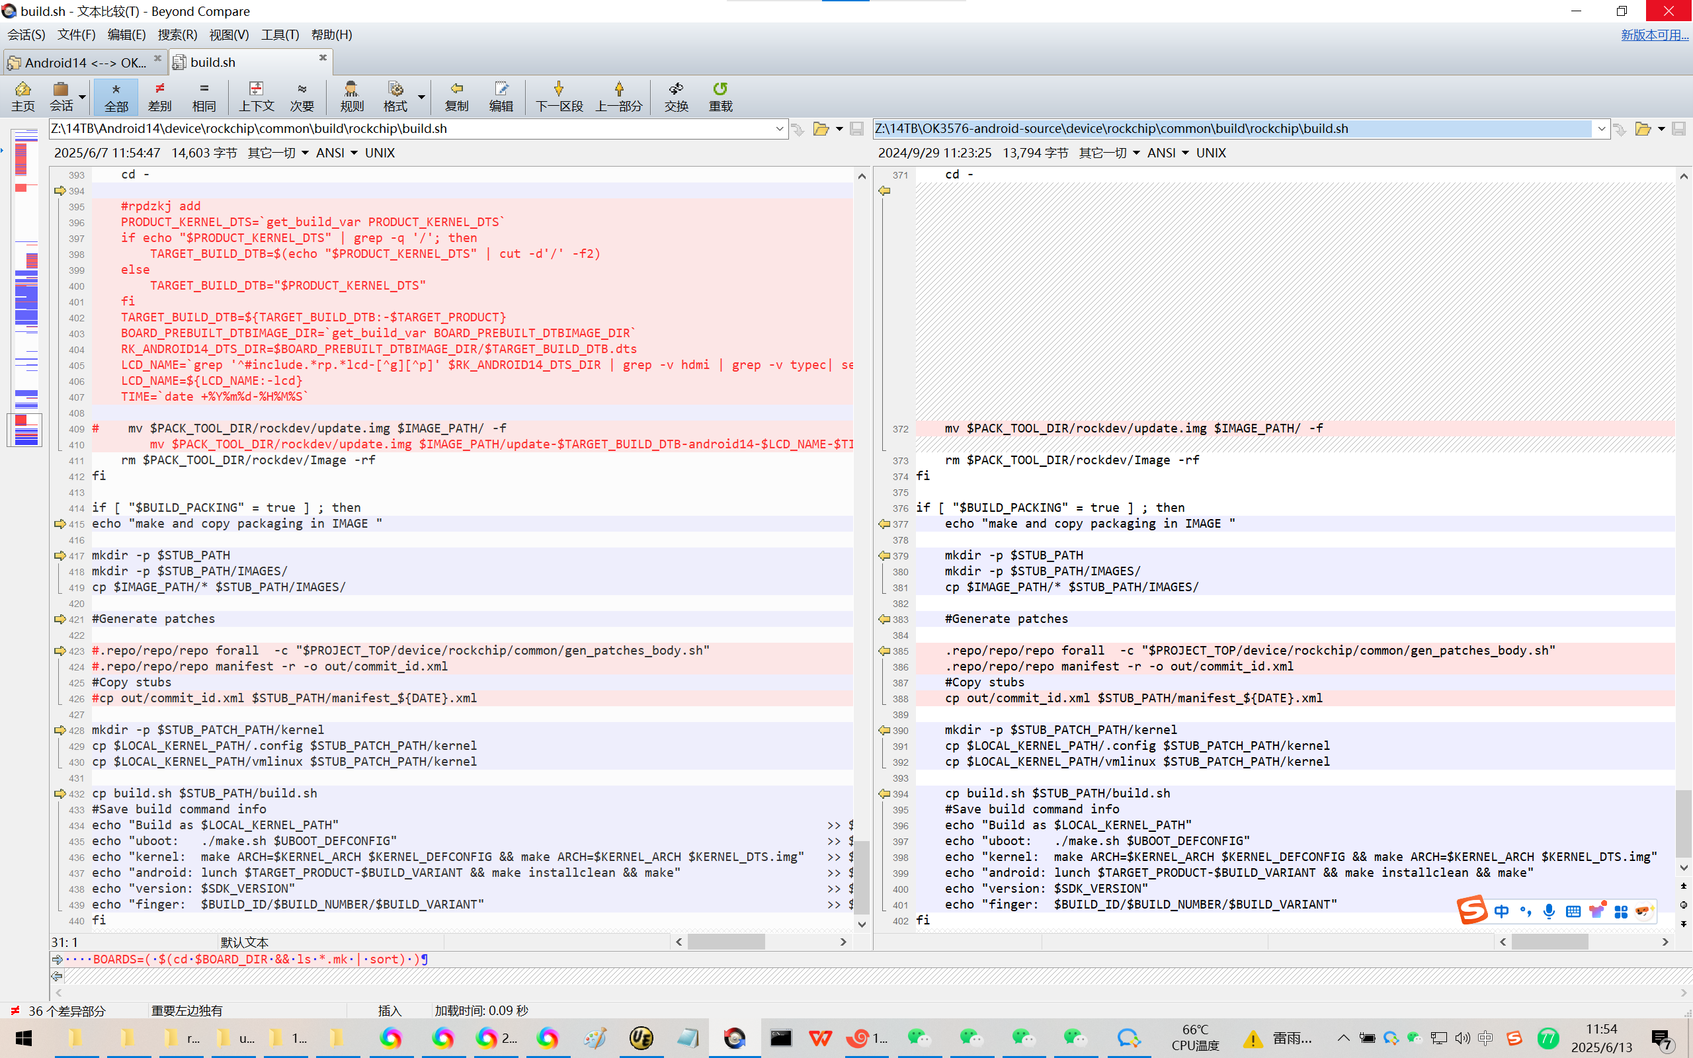
Task: Click the Home (主页) toolbar icon
Action: 23,96
